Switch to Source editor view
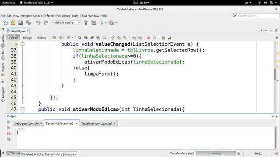Viewport: 280px width, 157px height. [x=13, y=38]
